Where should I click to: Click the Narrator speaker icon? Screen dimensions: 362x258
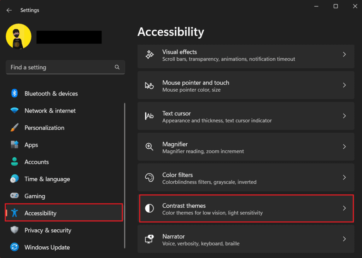(149, 239)
